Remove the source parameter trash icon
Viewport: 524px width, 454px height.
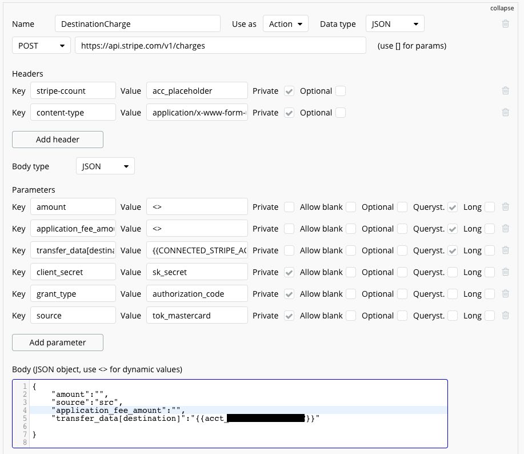(x=505, y=315)
